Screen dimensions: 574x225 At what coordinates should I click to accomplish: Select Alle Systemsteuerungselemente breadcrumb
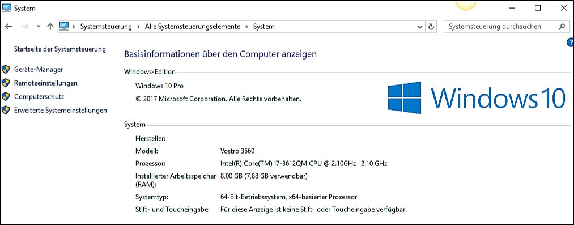(x=193, y=26)
